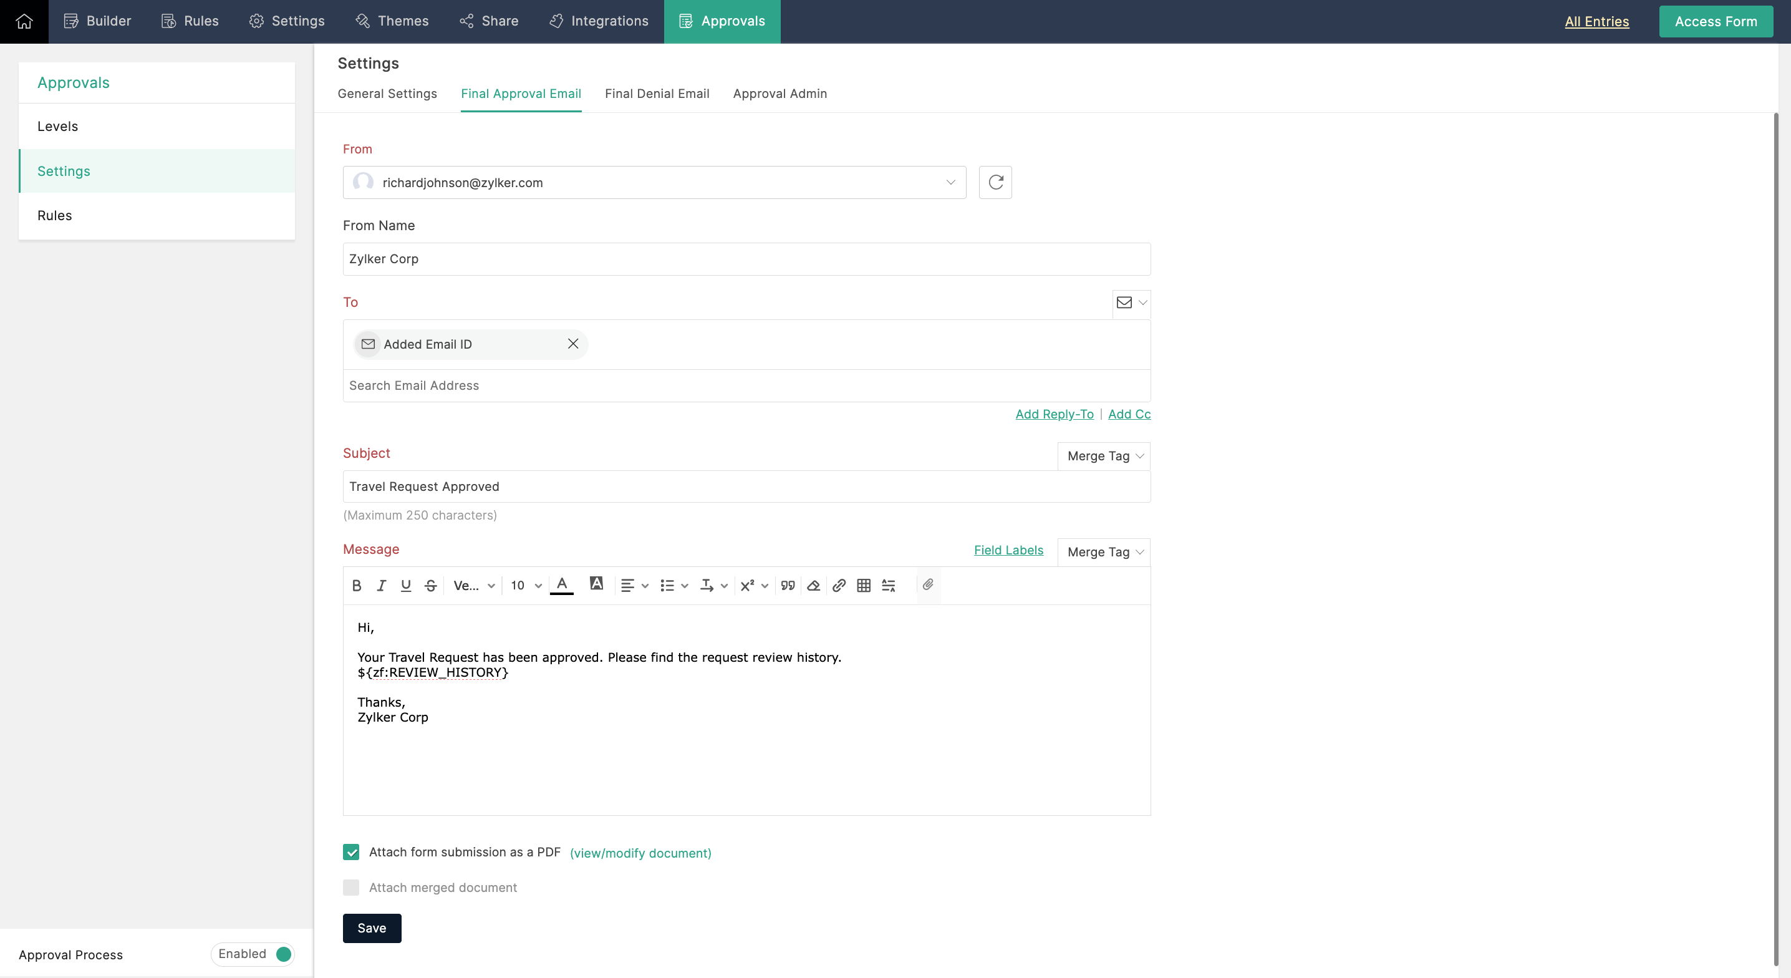Click the link insert icon
Viewport: 1791px width, 978px height.
pyautogui.click(x=838, y=585)
